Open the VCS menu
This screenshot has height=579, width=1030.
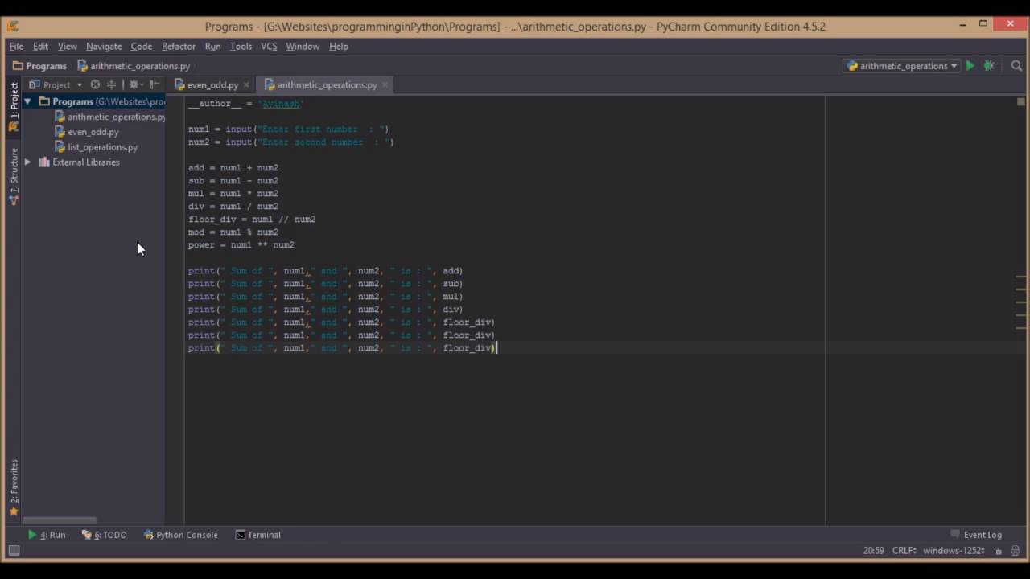[x=269, y=47]
